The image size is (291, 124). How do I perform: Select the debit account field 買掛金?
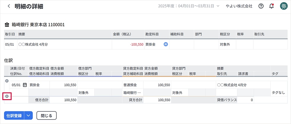point(39,85)
